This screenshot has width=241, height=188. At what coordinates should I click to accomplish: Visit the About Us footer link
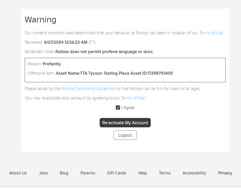[x=18, y=173]
